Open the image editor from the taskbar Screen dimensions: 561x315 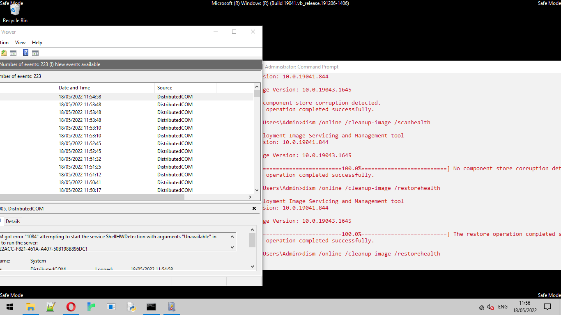coord(51,307)
